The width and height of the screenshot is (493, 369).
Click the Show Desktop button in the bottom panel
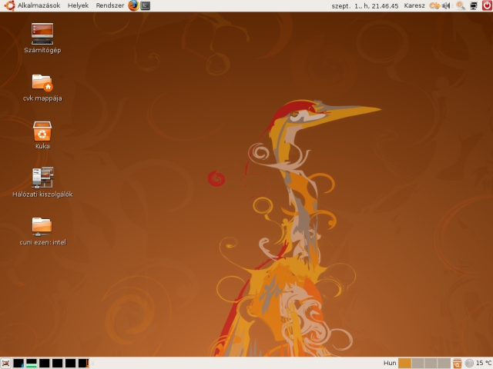[5, 364]
